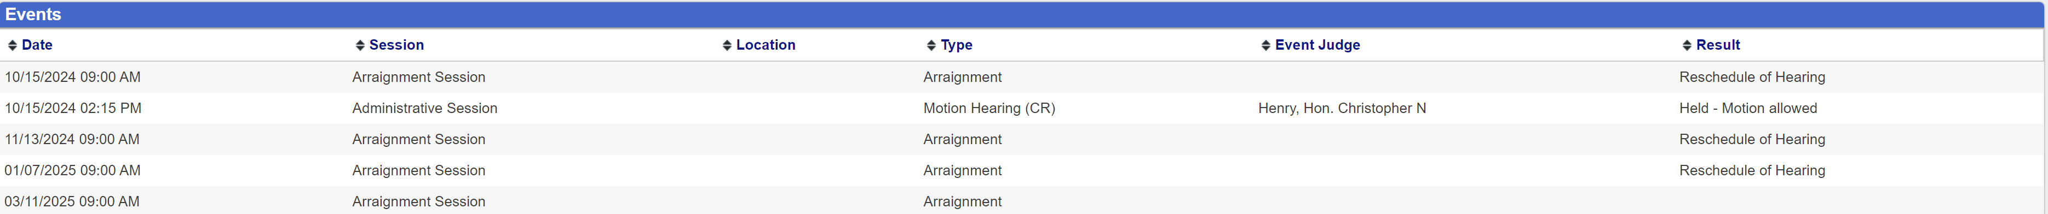Click the sort arrows beside Event Judge
The width and height of the screenshot is (2048, 214).
click(1265, 46)
